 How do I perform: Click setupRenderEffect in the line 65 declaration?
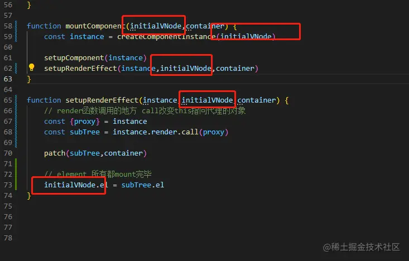(x=102, y=100)
